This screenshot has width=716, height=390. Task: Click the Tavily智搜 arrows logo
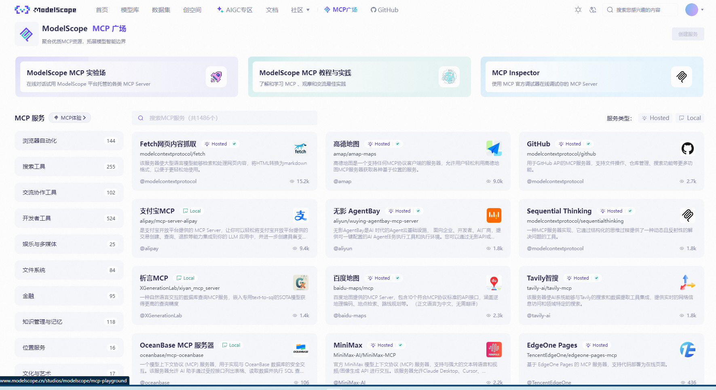[688, 282]
